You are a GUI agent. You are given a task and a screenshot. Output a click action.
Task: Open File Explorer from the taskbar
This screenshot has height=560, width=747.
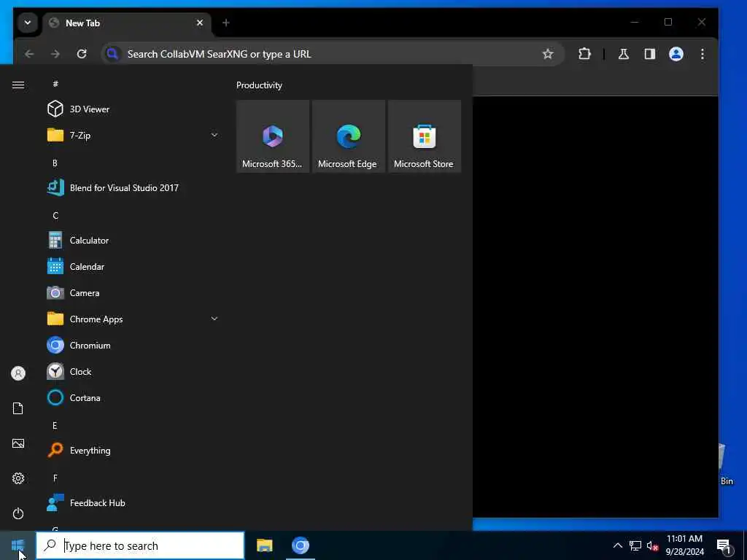(264, 545)
